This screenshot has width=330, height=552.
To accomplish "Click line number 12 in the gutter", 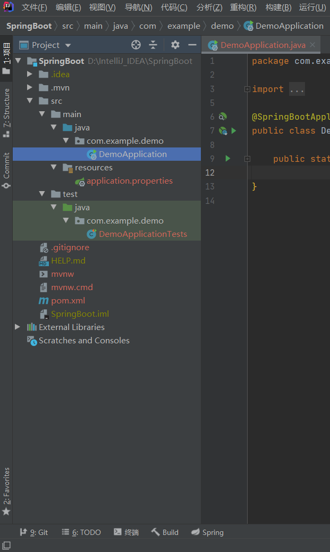I will (x=210, y=172).
